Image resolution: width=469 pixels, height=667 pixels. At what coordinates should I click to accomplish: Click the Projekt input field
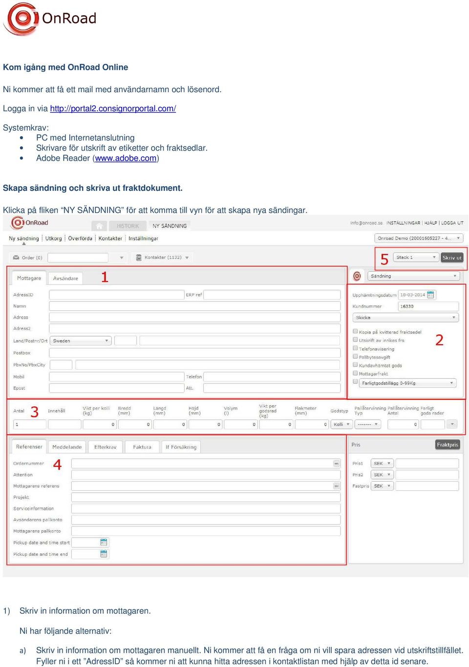tap(206, 497)
